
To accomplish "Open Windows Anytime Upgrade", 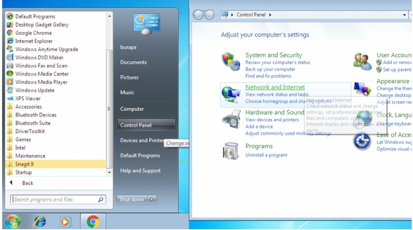I will (x=42, y=49).
